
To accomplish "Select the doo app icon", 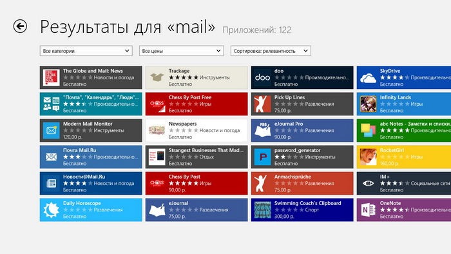I will tap(262, 77).
